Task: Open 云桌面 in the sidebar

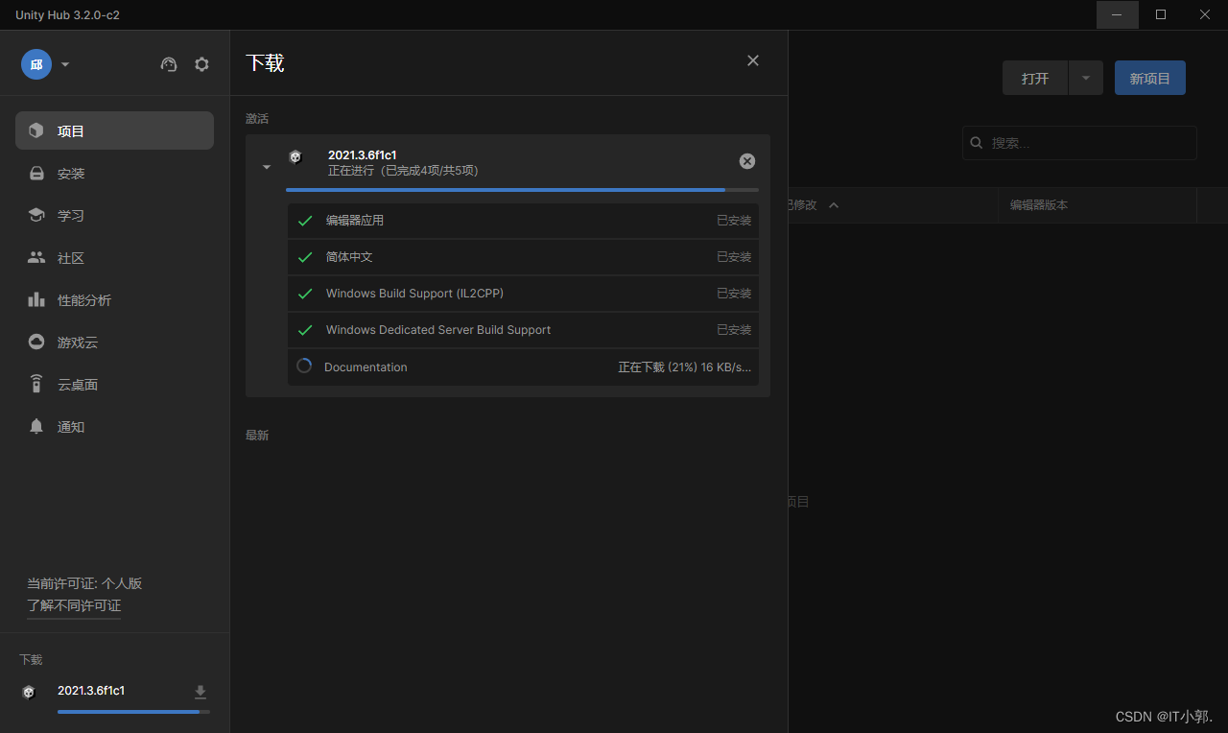Action: click(114, 384)
